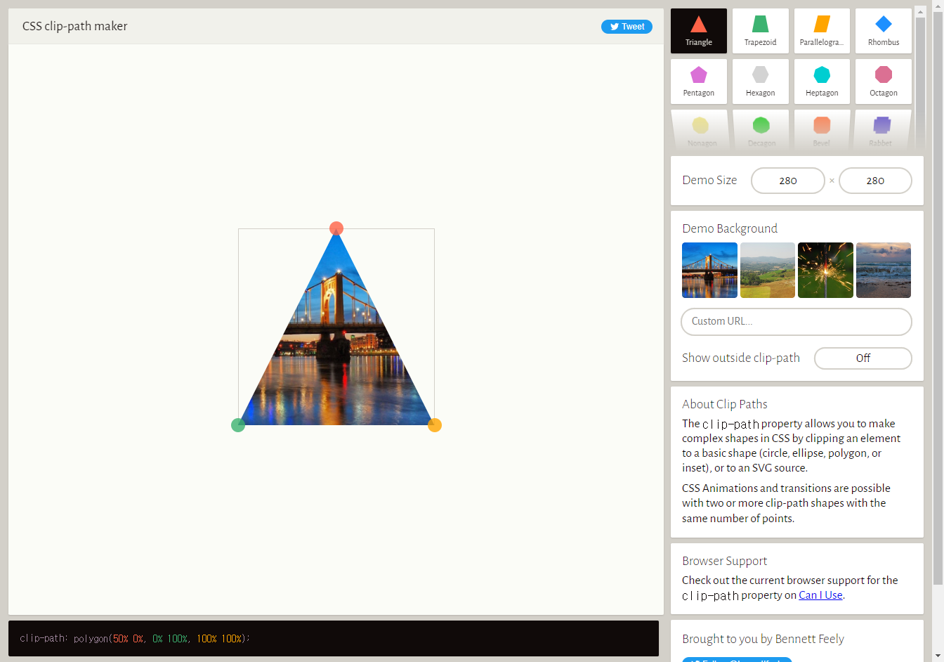
Task: Toggle Show outside clip-path Off switch
Action: pos(863,358)
